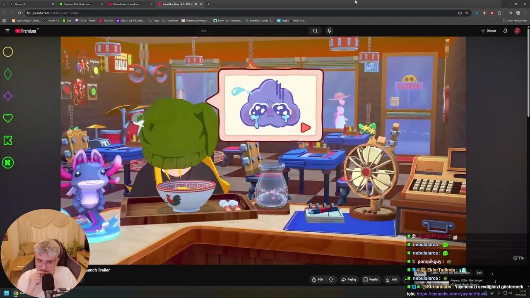Open the media control toolbar icon
Screen dimensions: 530x298
point(511,13)
